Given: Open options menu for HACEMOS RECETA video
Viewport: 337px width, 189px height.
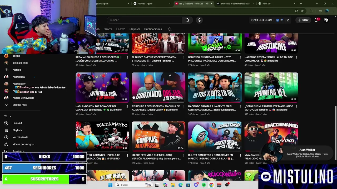Looking at the screenshot, I should point(296,57).
